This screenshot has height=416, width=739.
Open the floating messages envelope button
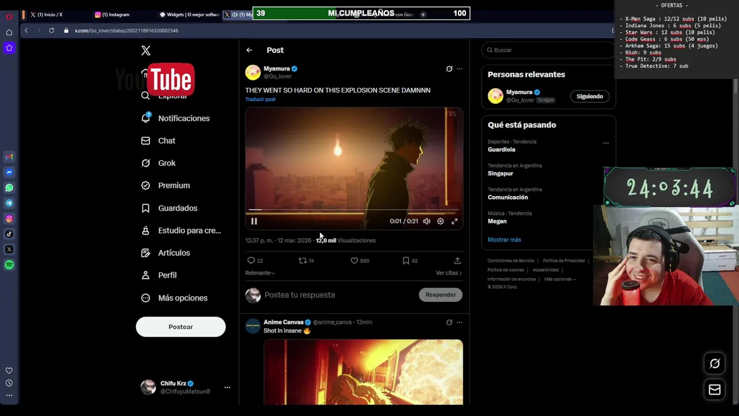pyautogui.click(x=715, y=390)
